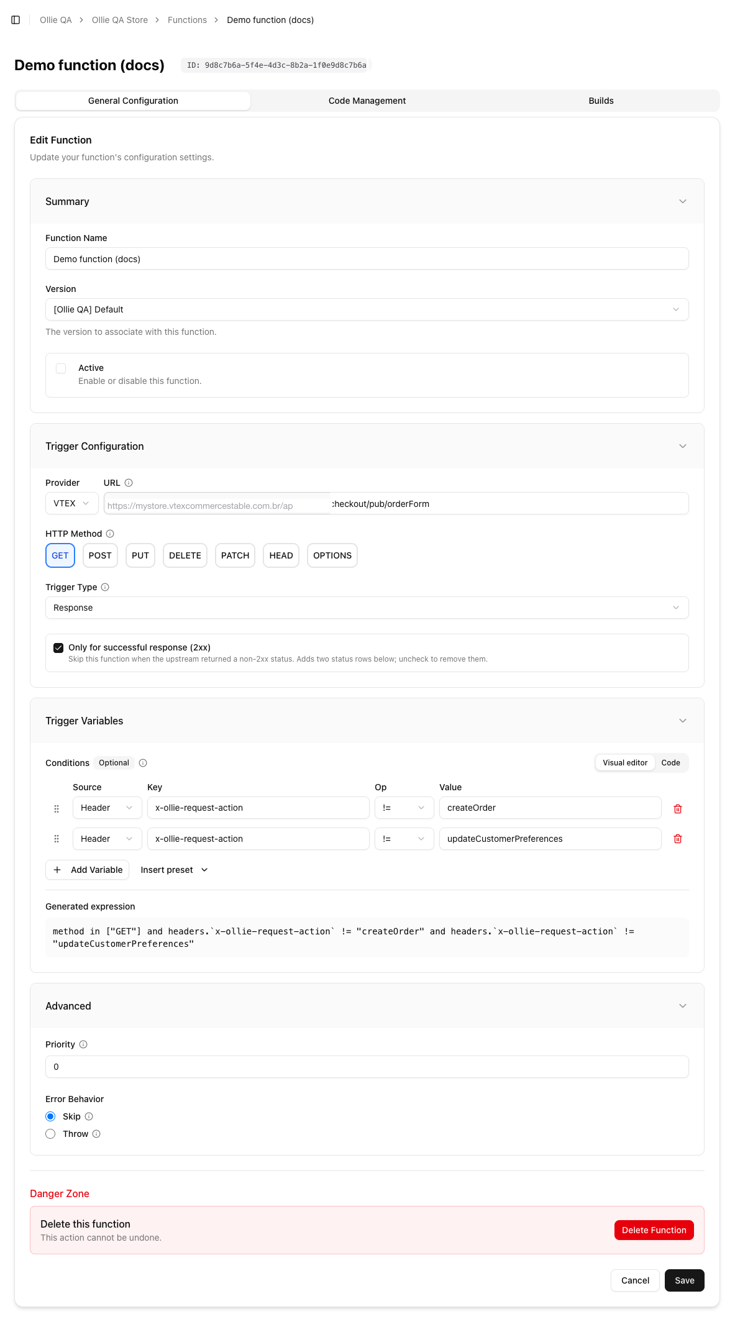Click the Cancel button
The height and width of the screenshot is (1327, 735).
pos(635,1280)
